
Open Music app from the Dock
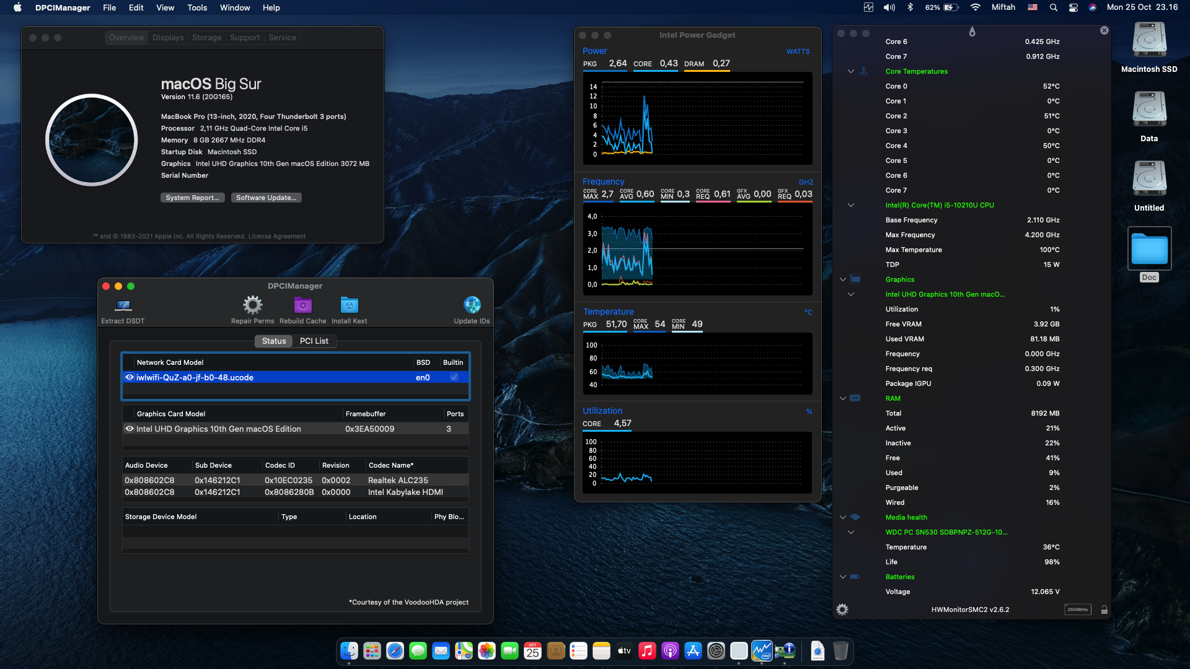[x=647, y=651]
